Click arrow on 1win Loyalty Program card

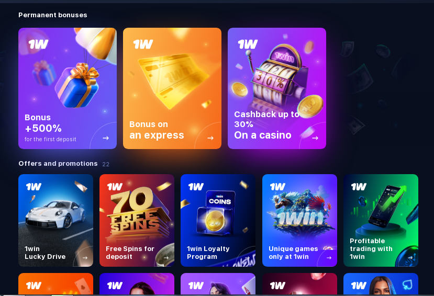248,258
